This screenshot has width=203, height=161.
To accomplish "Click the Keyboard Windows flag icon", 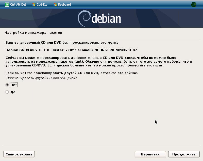I will 55,5.
